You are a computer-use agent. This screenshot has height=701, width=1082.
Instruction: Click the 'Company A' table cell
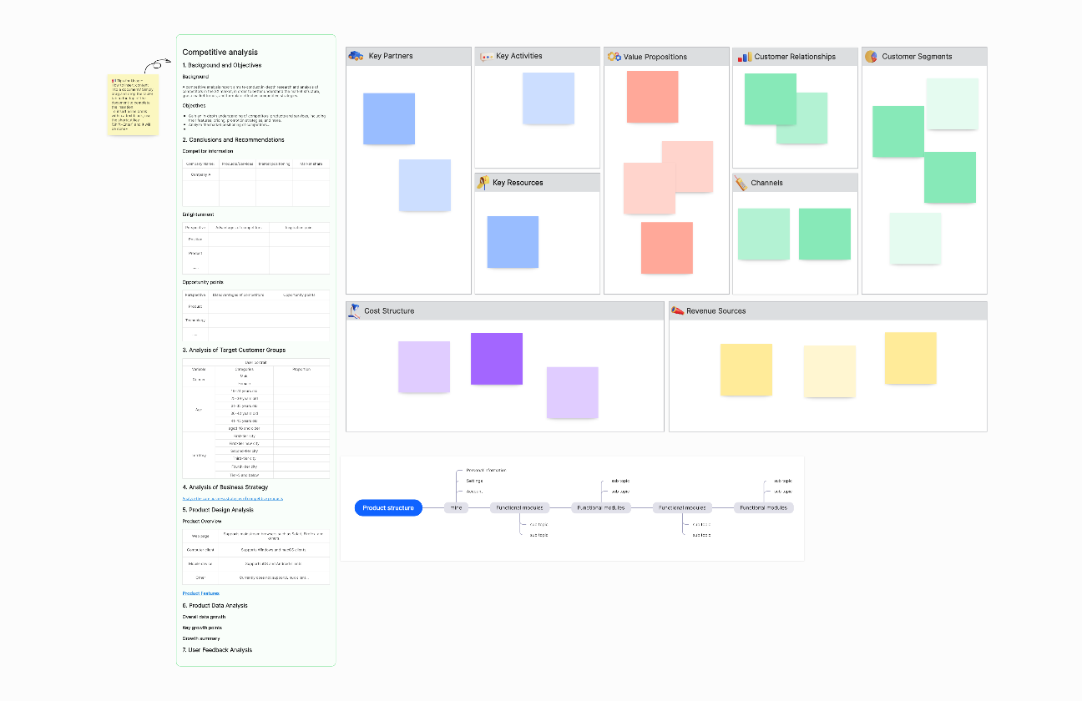[200, 174]
